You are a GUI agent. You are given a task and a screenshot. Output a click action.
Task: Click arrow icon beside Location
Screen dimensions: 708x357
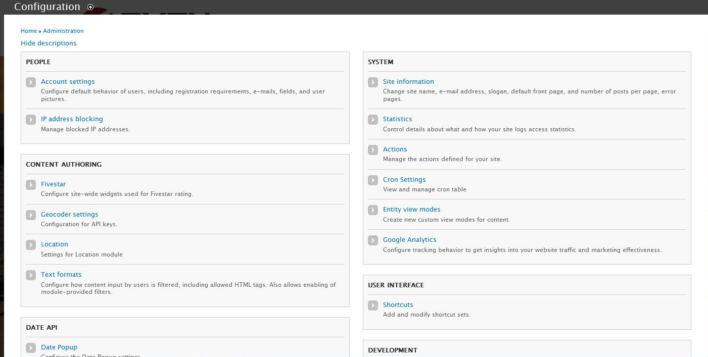pos(31,245)
